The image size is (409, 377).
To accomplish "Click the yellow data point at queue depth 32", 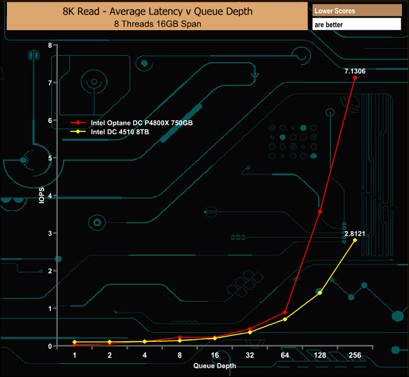I will [x=250, y=332].
